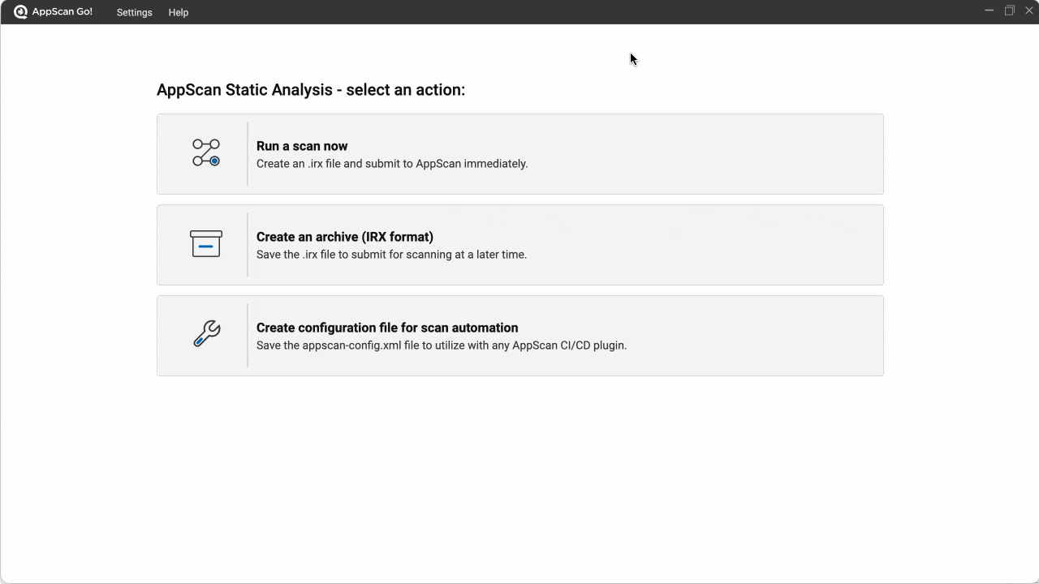Click the Run a scan now workflow icon

click(206, 152)
